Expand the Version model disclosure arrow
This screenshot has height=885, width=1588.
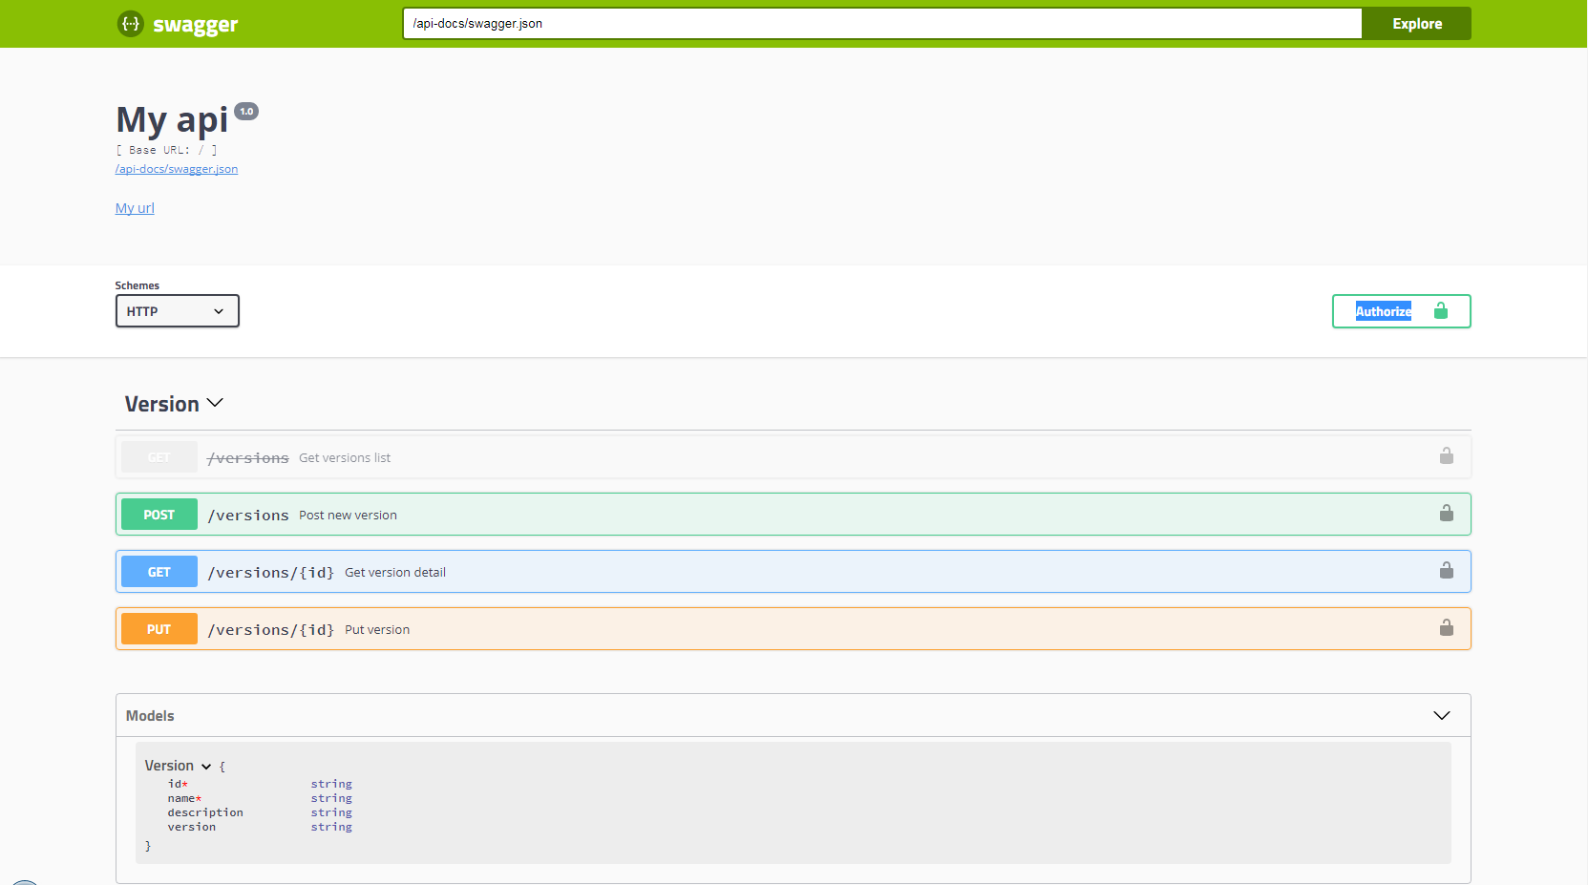206,766
